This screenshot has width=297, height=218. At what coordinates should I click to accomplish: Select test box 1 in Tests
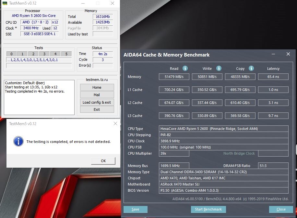point(22,54)
